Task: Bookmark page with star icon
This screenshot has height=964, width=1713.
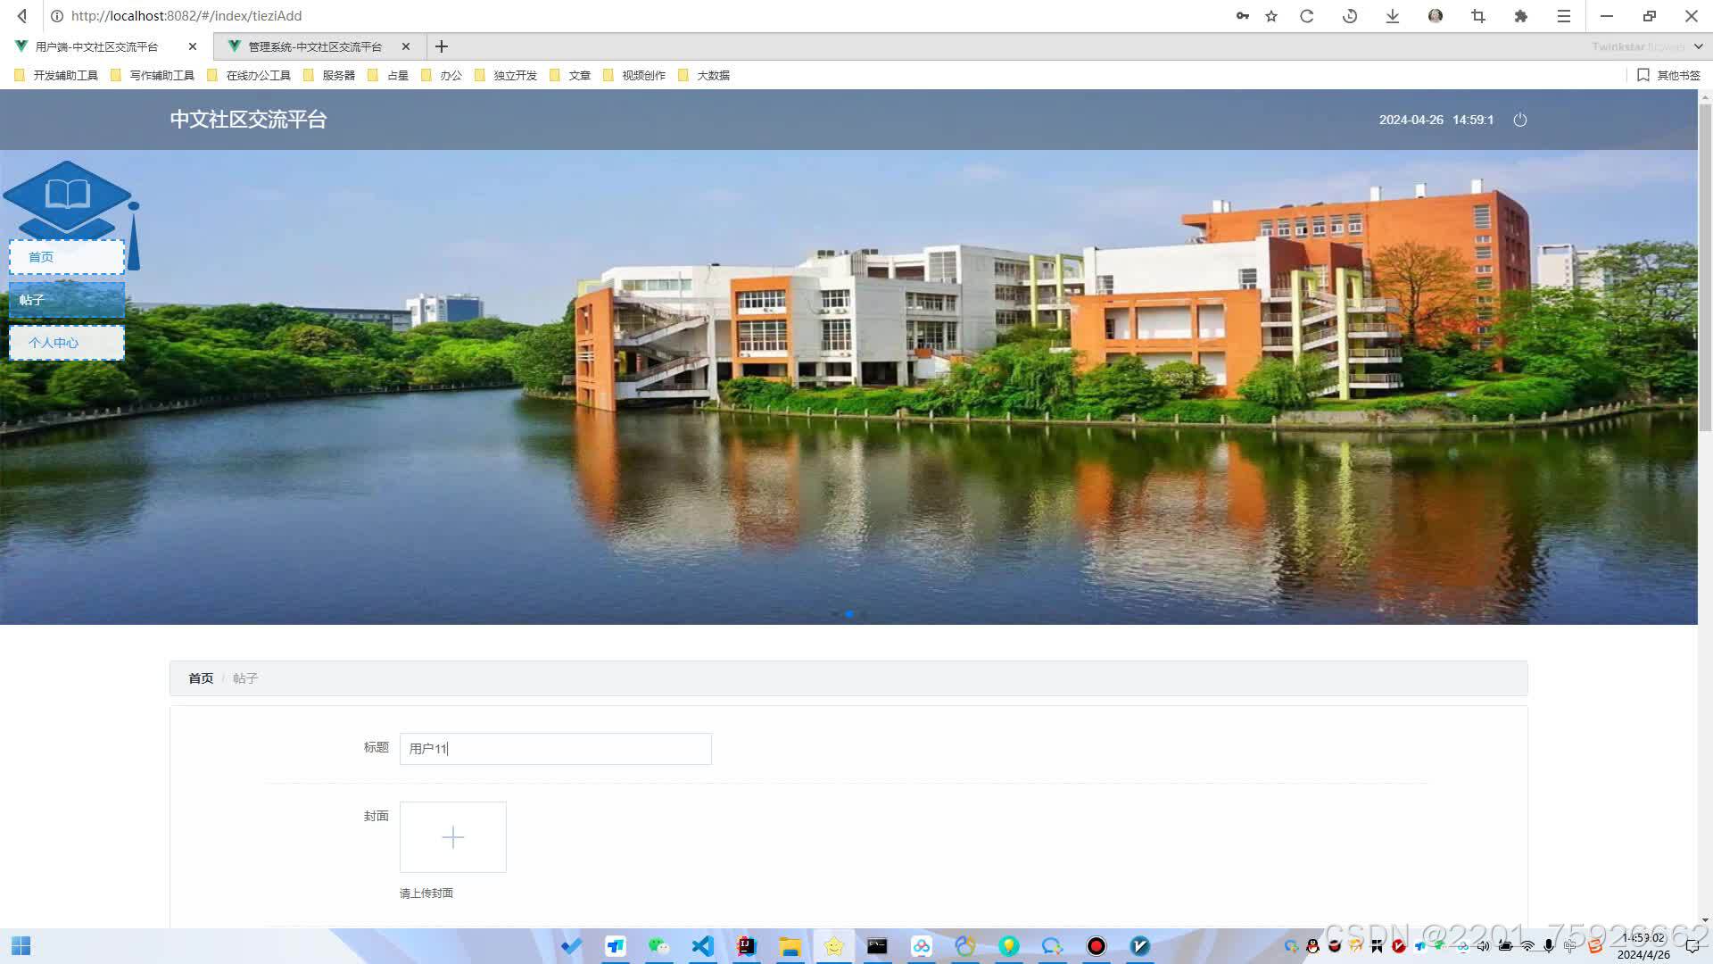Action: [1271, 16]
